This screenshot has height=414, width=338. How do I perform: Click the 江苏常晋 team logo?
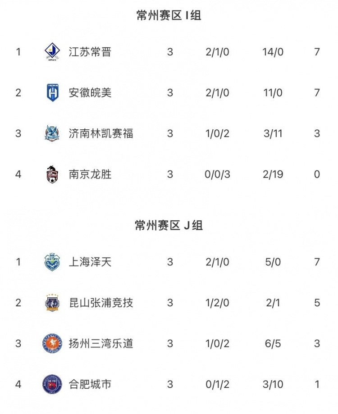pyautogui.click(x=52, y=52)
